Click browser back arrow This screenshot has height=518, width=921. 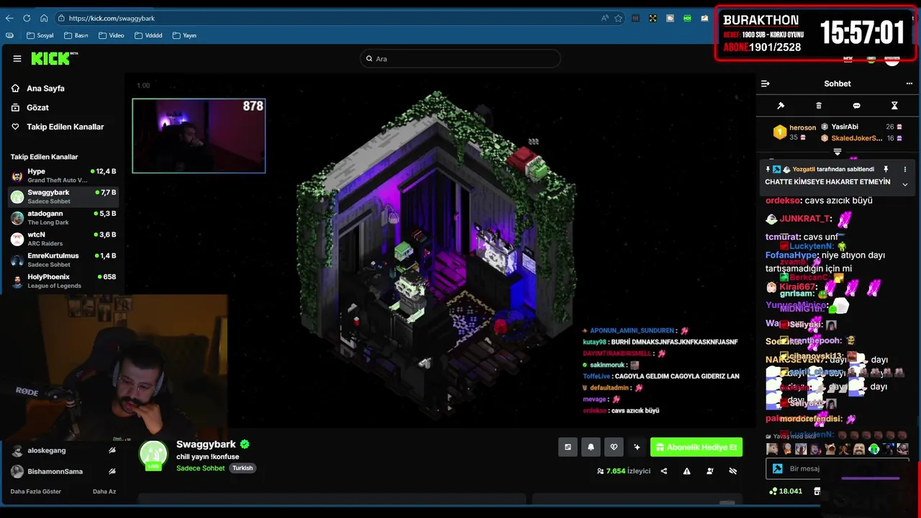[x=9, y=18]
